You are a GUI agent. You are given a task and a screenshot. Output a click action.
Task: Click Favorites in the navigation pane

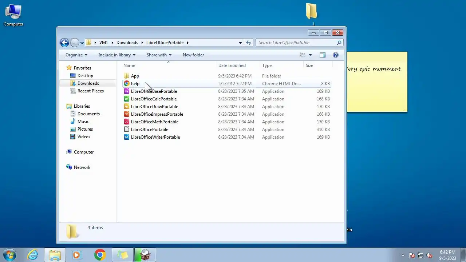(x=82, y=68)
